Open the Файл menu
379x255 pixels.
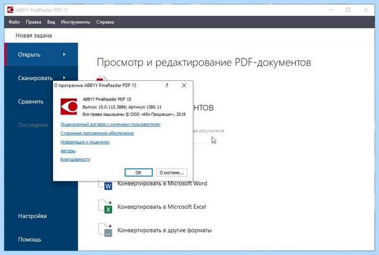pyautogui.click(x=14, y=22)
